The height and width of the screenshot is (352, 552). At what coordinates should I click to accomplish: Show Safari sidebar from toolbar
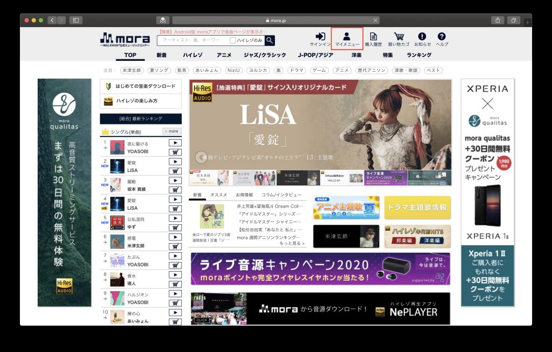[75, 20]
